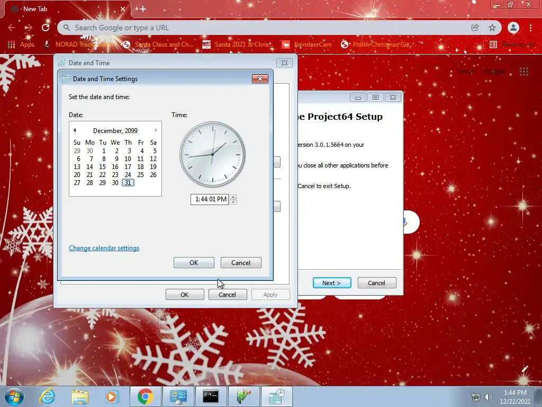Close the Date and Time window

point(284,63)
